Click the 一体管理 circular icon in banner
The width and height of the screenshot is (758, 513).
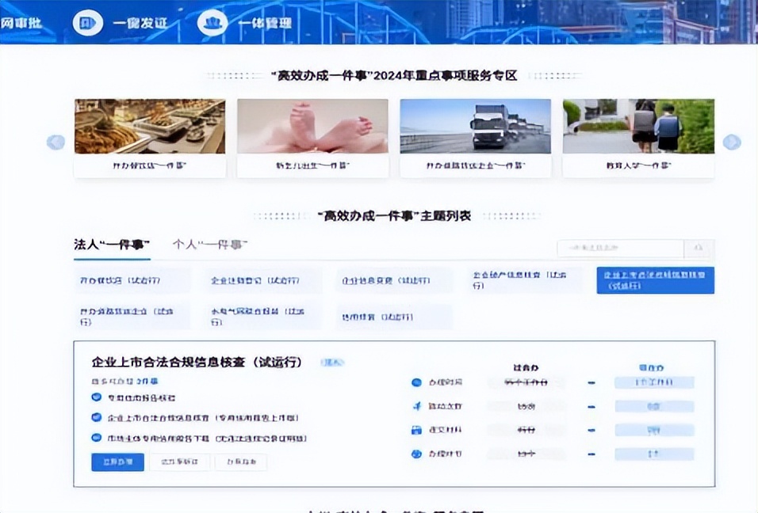212,22
